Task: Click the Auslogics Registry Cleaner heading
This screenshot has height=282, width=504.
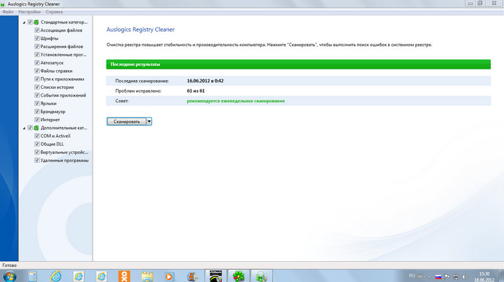Action: point(140,29)
